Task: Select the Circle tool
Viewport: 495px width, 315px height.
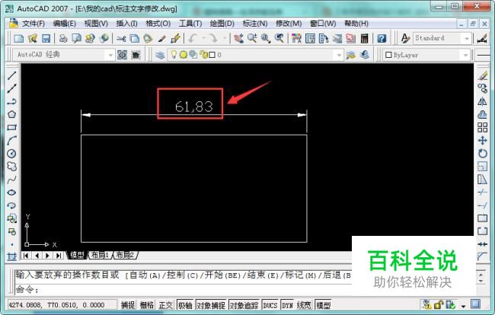Action: (x=11, y=154)
